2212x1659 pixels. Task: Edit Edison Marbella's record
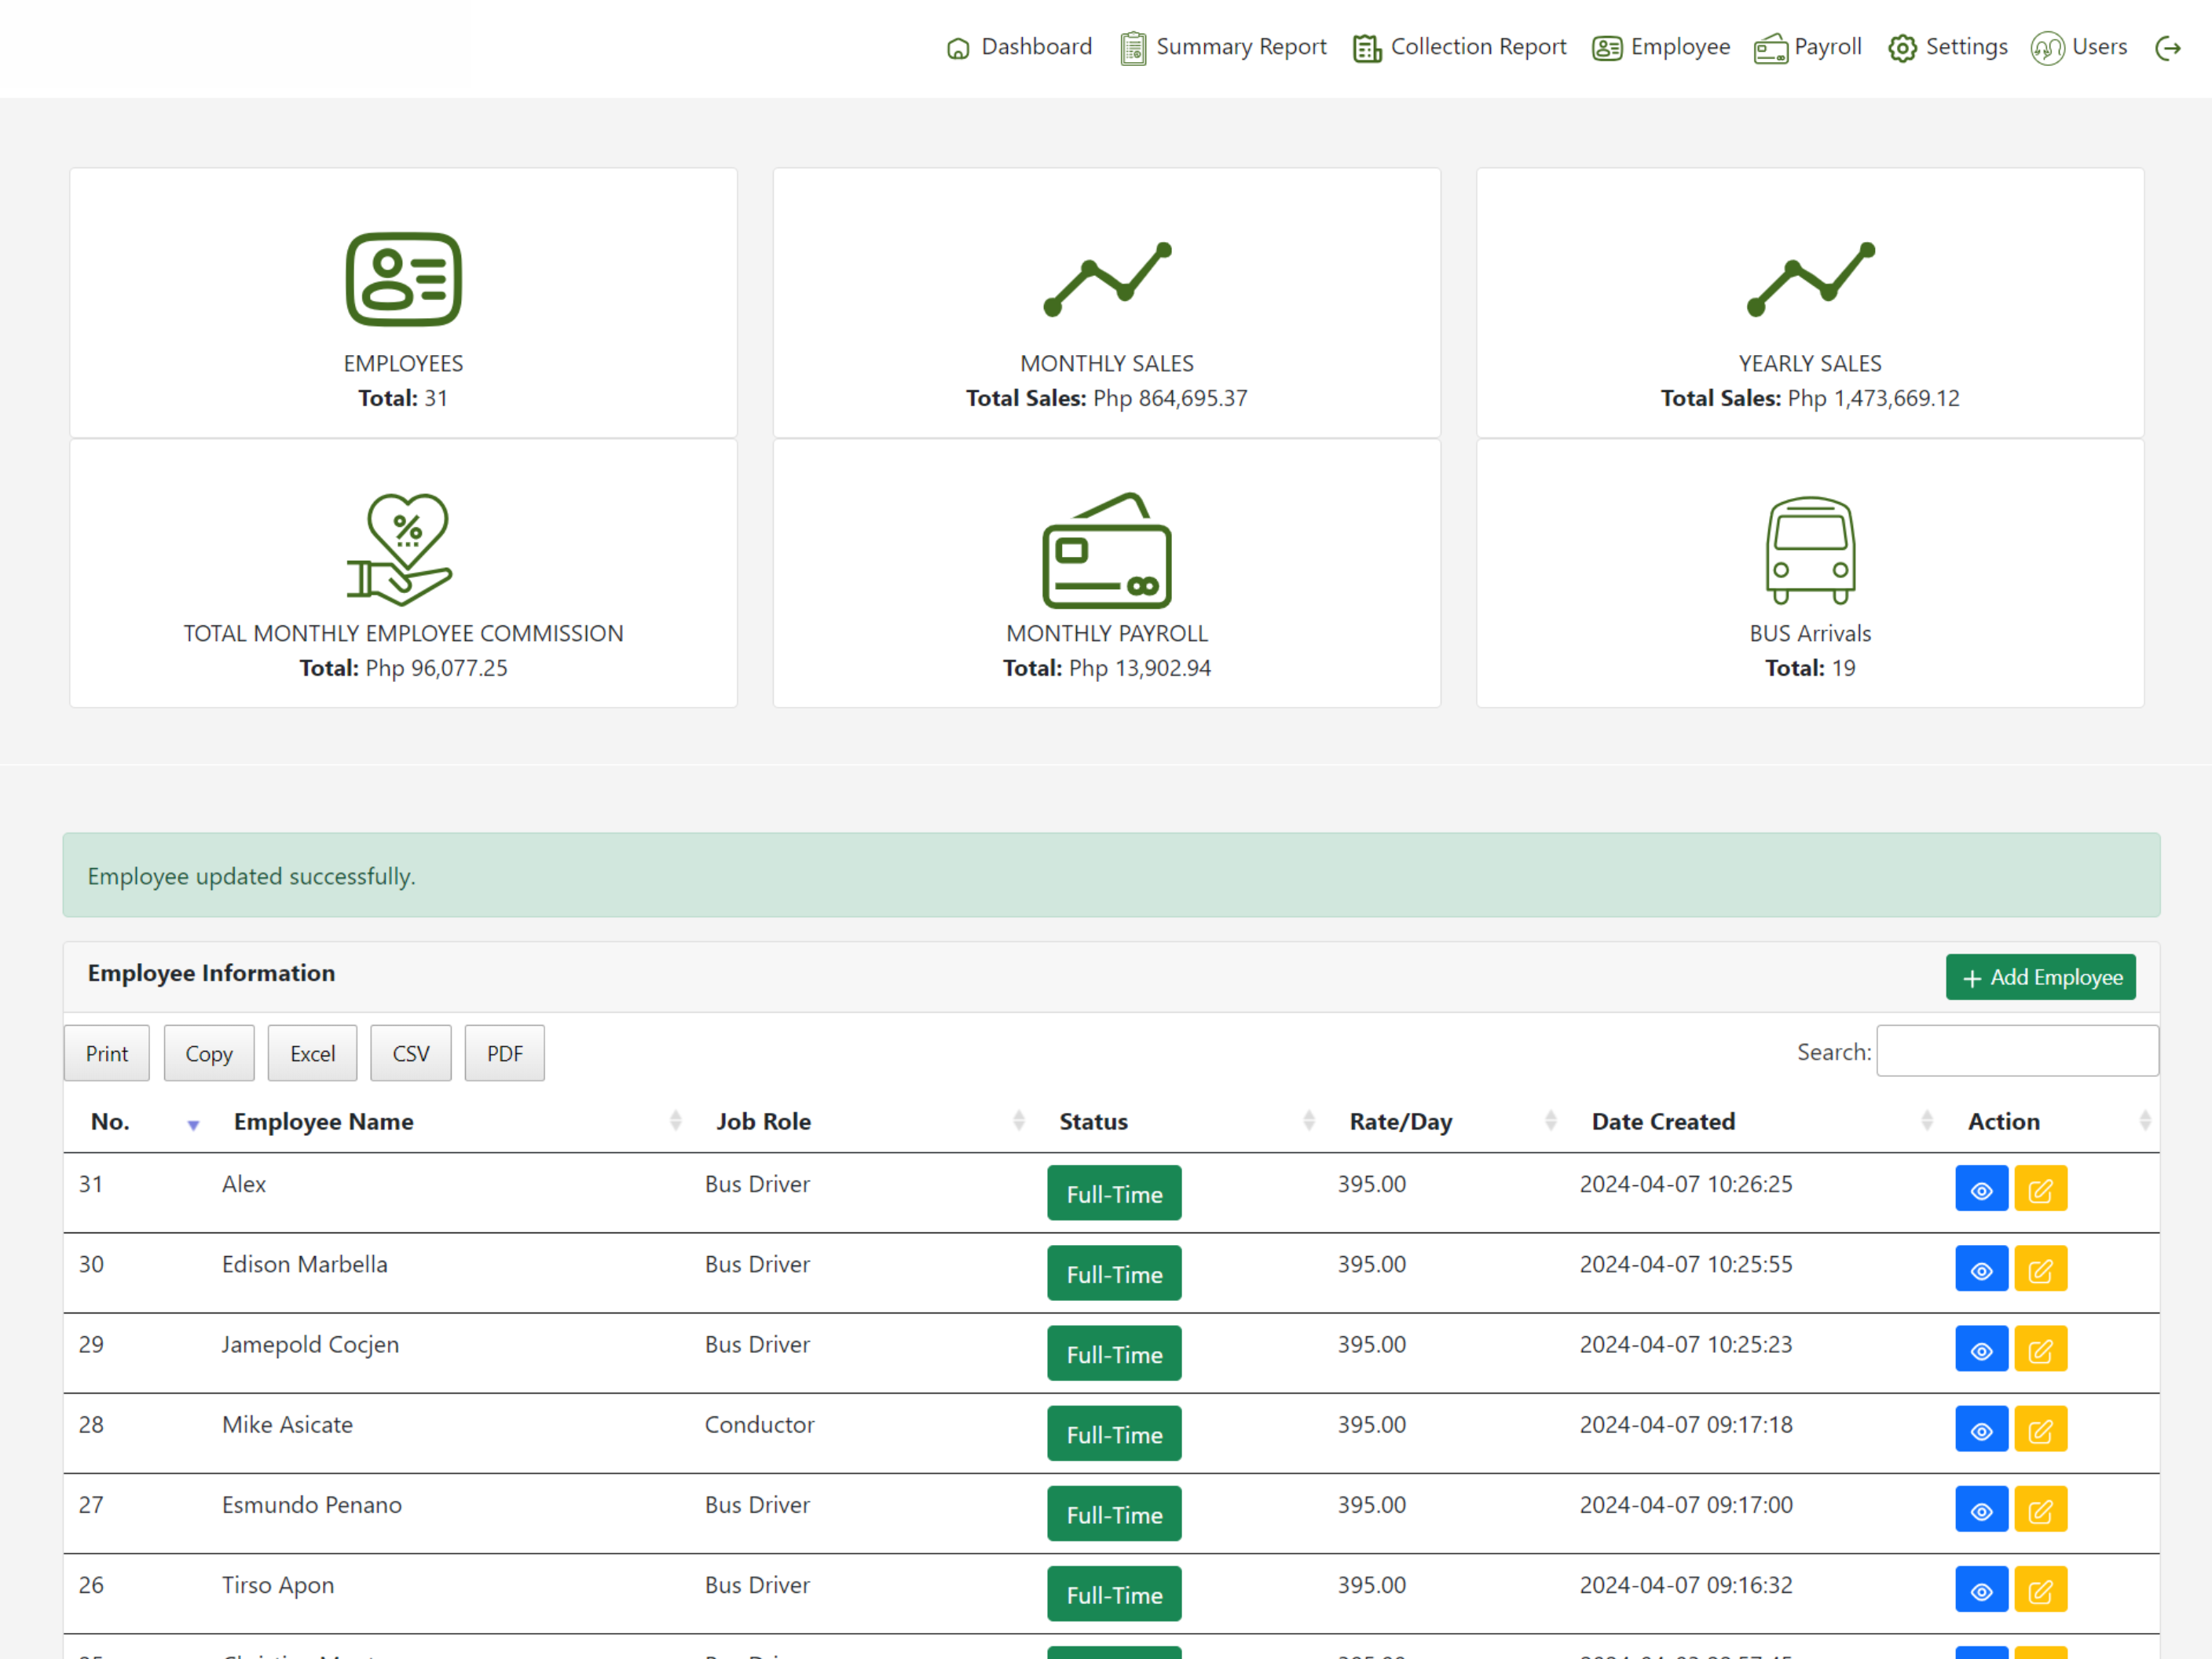click(x=2040, y=1269)
